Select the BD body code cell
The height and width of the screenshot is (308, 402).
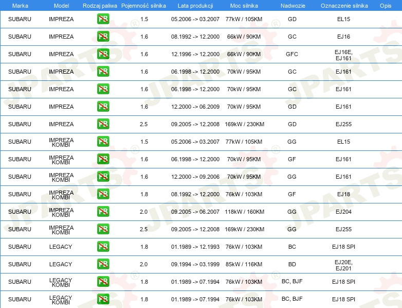292,264
